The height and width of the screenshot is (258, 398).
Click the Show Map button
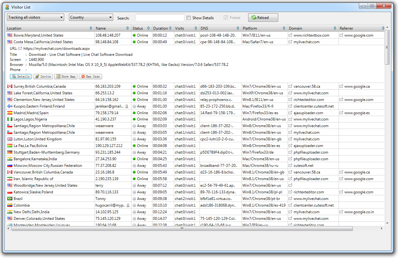pos(66,77)
